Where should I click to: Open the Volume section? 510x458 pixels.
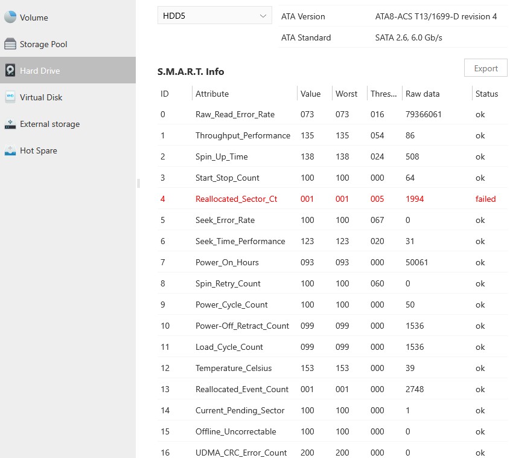click(x=68, y=18)
